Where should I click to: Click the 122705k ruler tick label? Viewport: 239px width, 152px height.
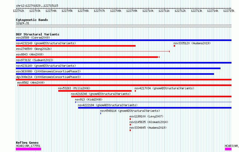pyautogui.click(x=67, y=11)
